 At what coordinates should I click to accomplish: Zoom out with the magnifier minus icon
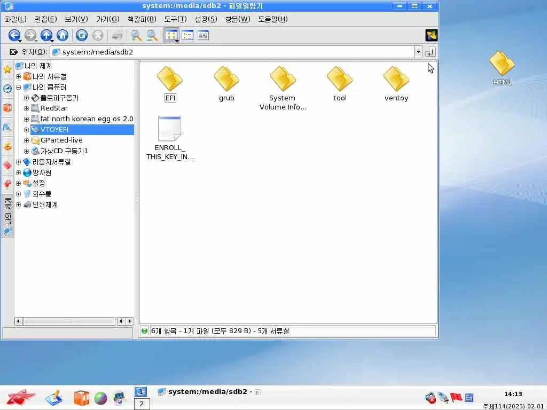152,35
